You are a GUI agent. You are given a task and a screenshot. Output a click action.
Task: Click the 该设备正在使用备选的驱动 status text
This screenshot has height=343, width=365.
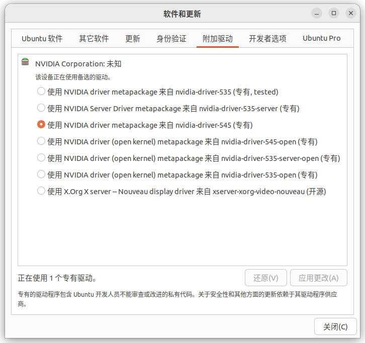(x=73, y=77)
